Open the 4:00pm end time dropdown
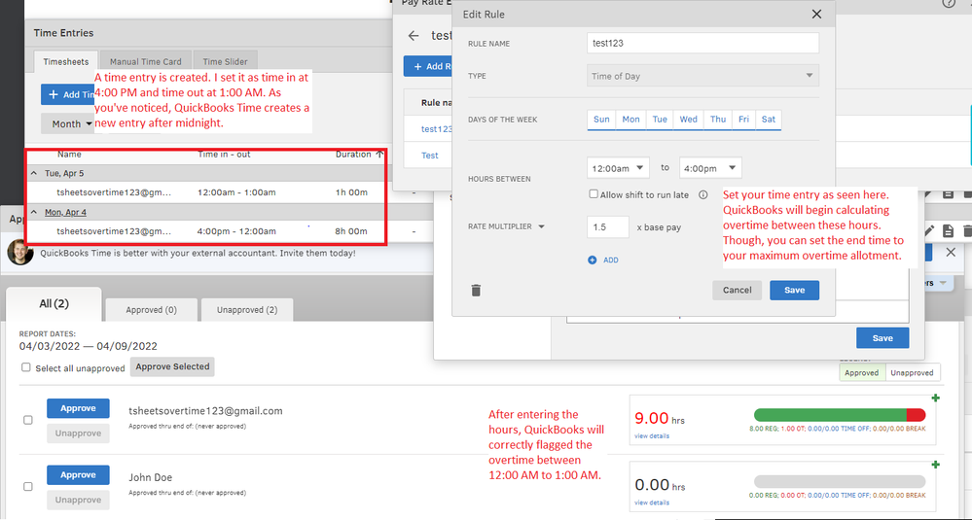This screenshot has height=520, width=972. point(710,168)
